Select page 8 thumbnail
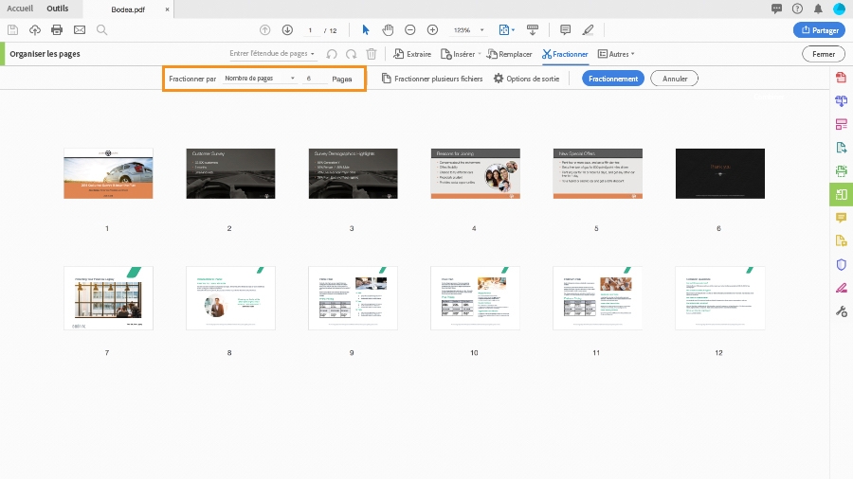The image size is (853, 479). click(x=230, y=298)
